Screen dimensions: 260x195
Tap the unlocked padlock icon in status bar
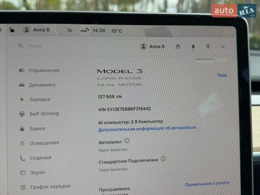pyautogui.click(x=12, y=30)
